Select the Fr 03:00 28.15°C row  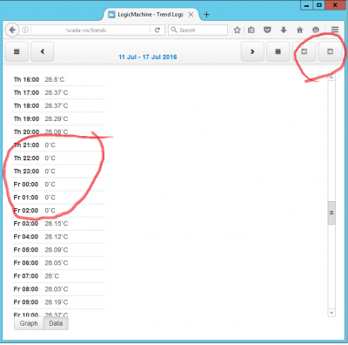[58, 224]
